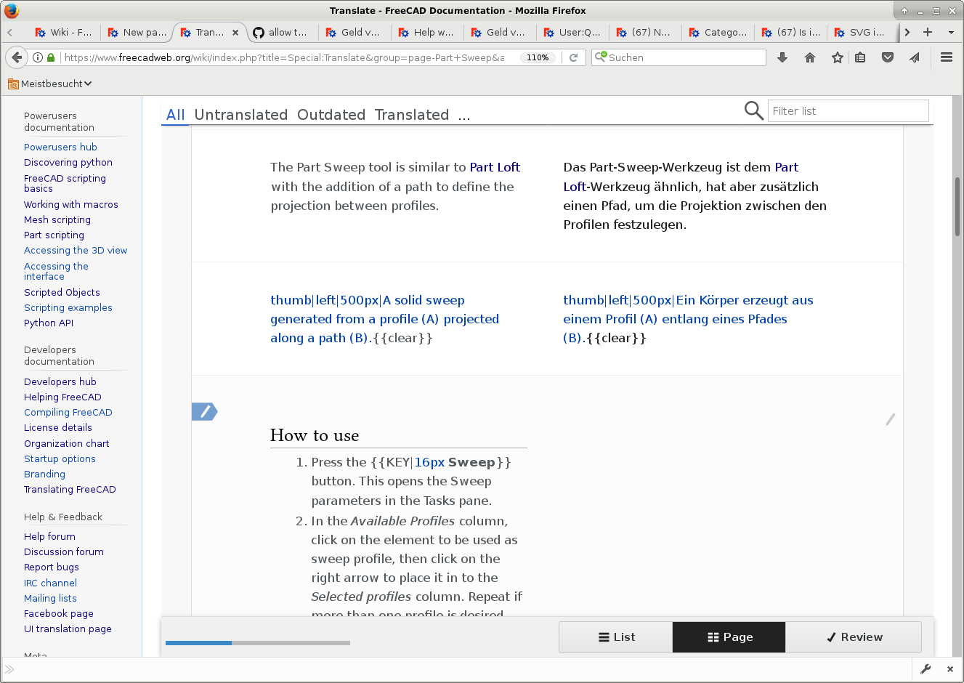This screenshot has width=964, height=683.
Task: Switch to the New pa... tab
Action: [137, 32]
